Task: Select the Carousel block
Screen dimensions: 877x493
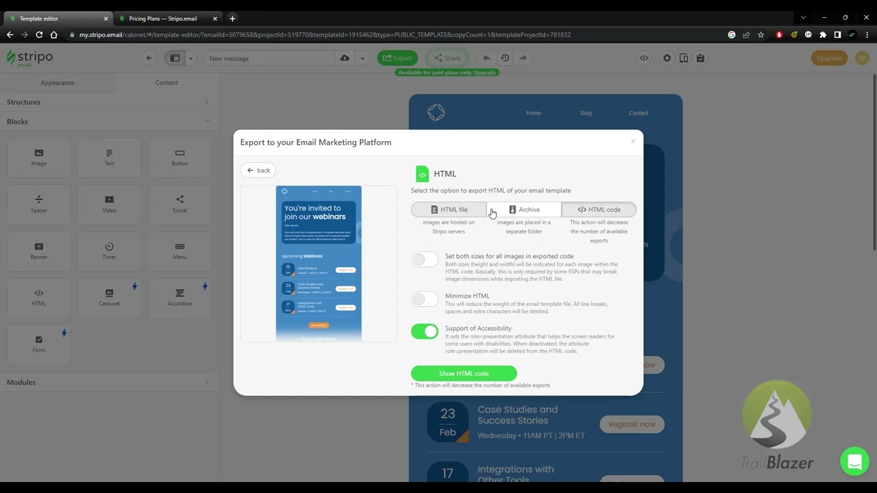Action: click(110, 297)
